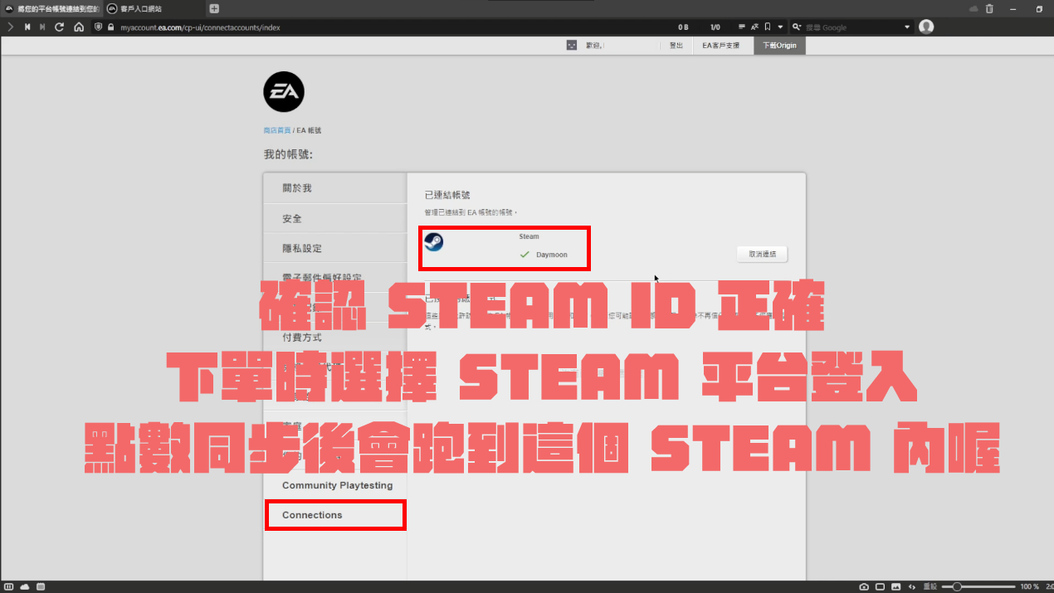Screen dimensions: 1054x593
Task: Reload the current page
Action: coord(60,27)
